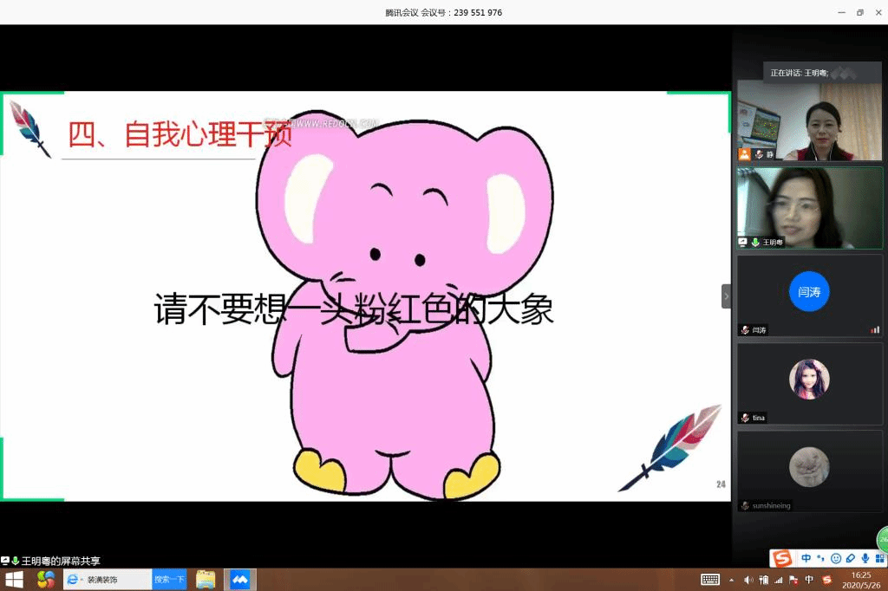Type in the 装潢装饰 search field
The image size is (888, 591).
point(113,580)
